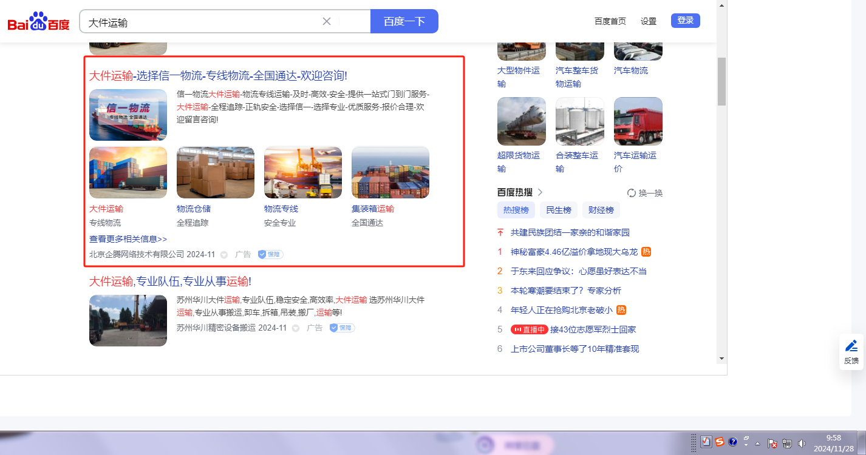Click the Sogou input method tray icon
Image resolution: width=866 pixels, height=455 pixels.
(720, 442)
